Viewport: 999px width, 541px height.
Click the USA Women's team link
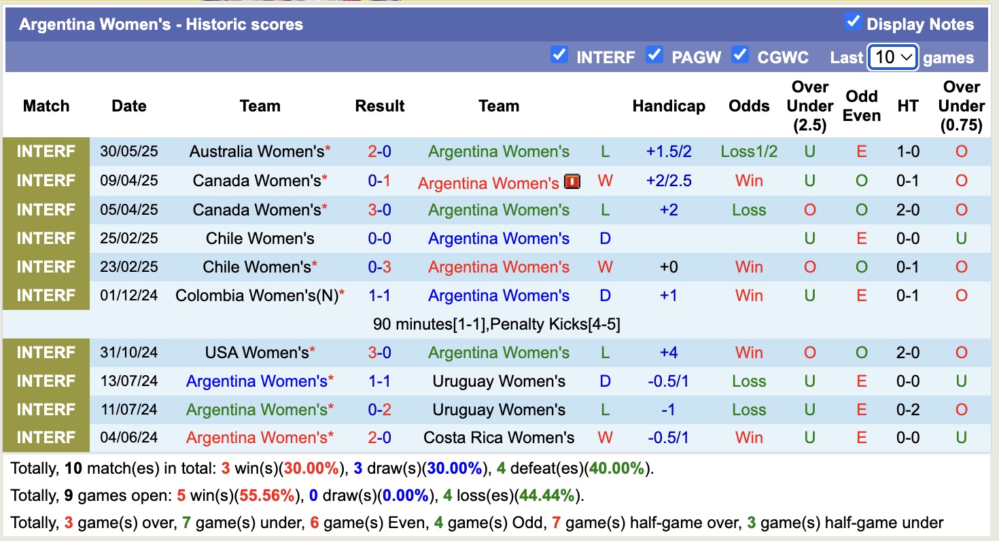coord(257,353)
